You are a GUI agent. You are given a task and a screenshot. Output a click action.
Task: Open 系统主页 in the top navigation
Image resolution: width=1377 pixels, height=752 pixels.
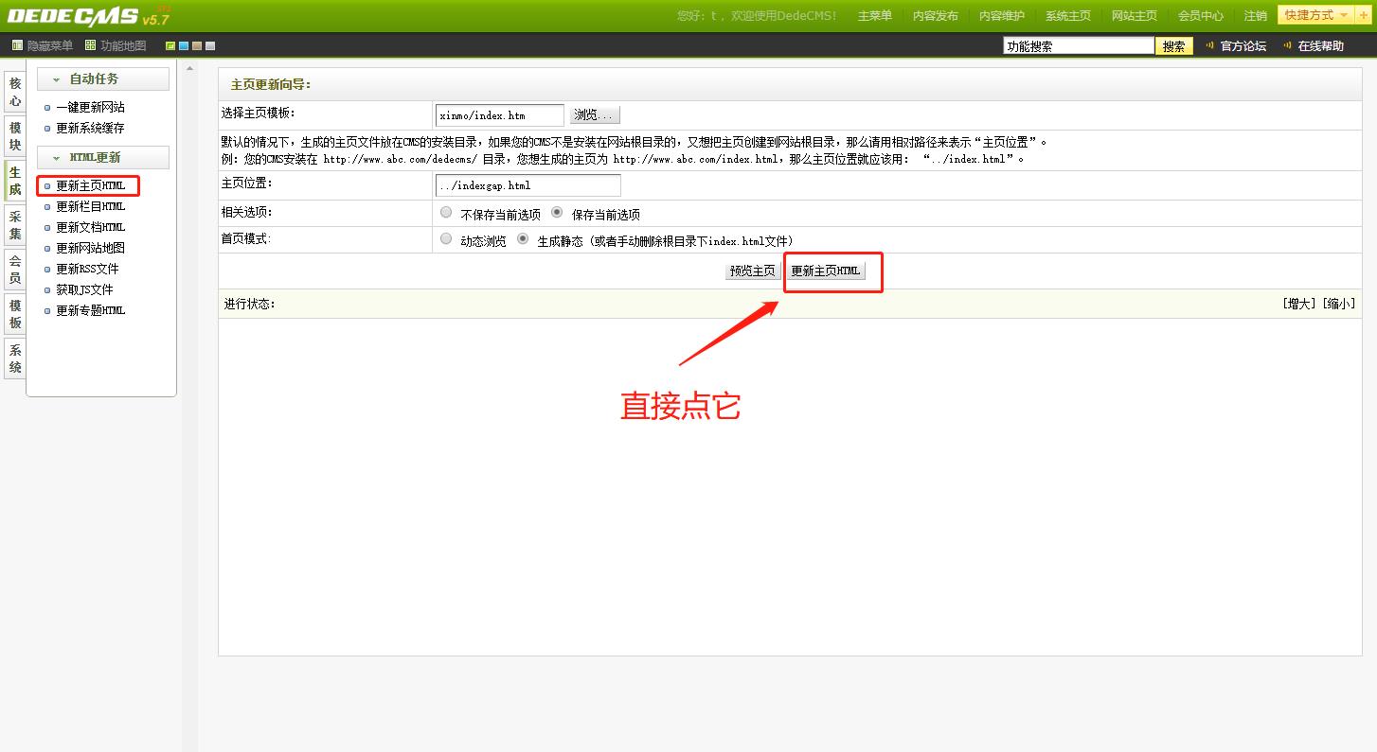1067,16
